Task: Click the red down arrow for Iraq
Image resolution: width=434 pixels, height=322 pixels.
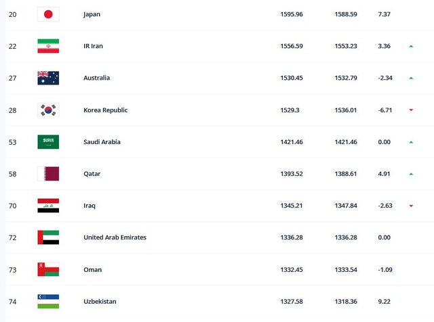Action: 411,206
